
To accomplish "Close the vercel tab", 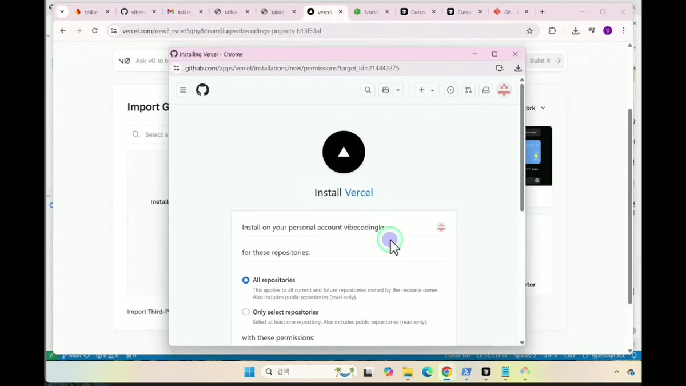I will point(340,12).
